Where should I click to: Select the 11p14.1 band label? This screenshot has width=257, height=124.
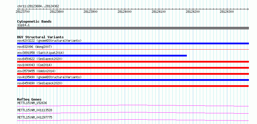[x=23, y=25]
